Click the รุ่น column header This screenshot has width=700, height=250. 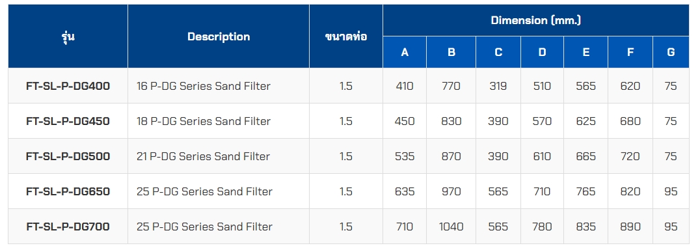(68, 36)
